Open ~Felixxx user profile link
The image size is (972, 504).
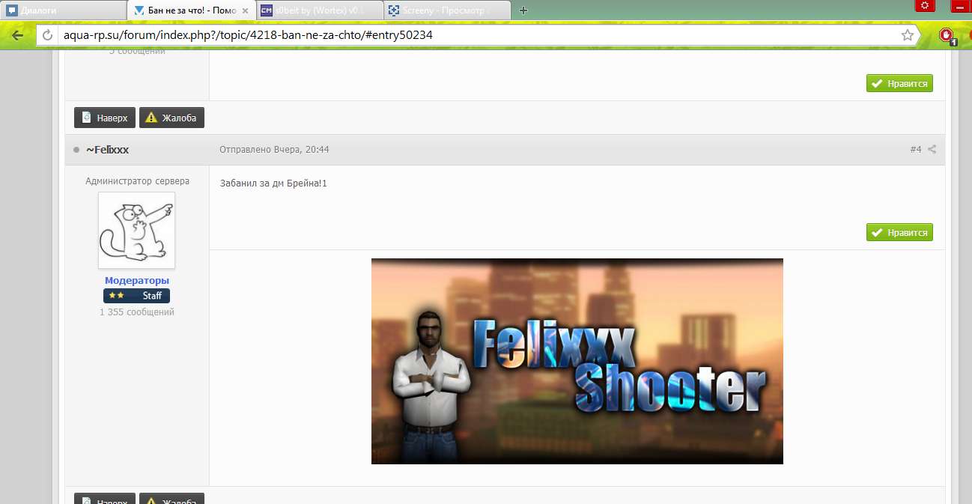coord(107,150)
